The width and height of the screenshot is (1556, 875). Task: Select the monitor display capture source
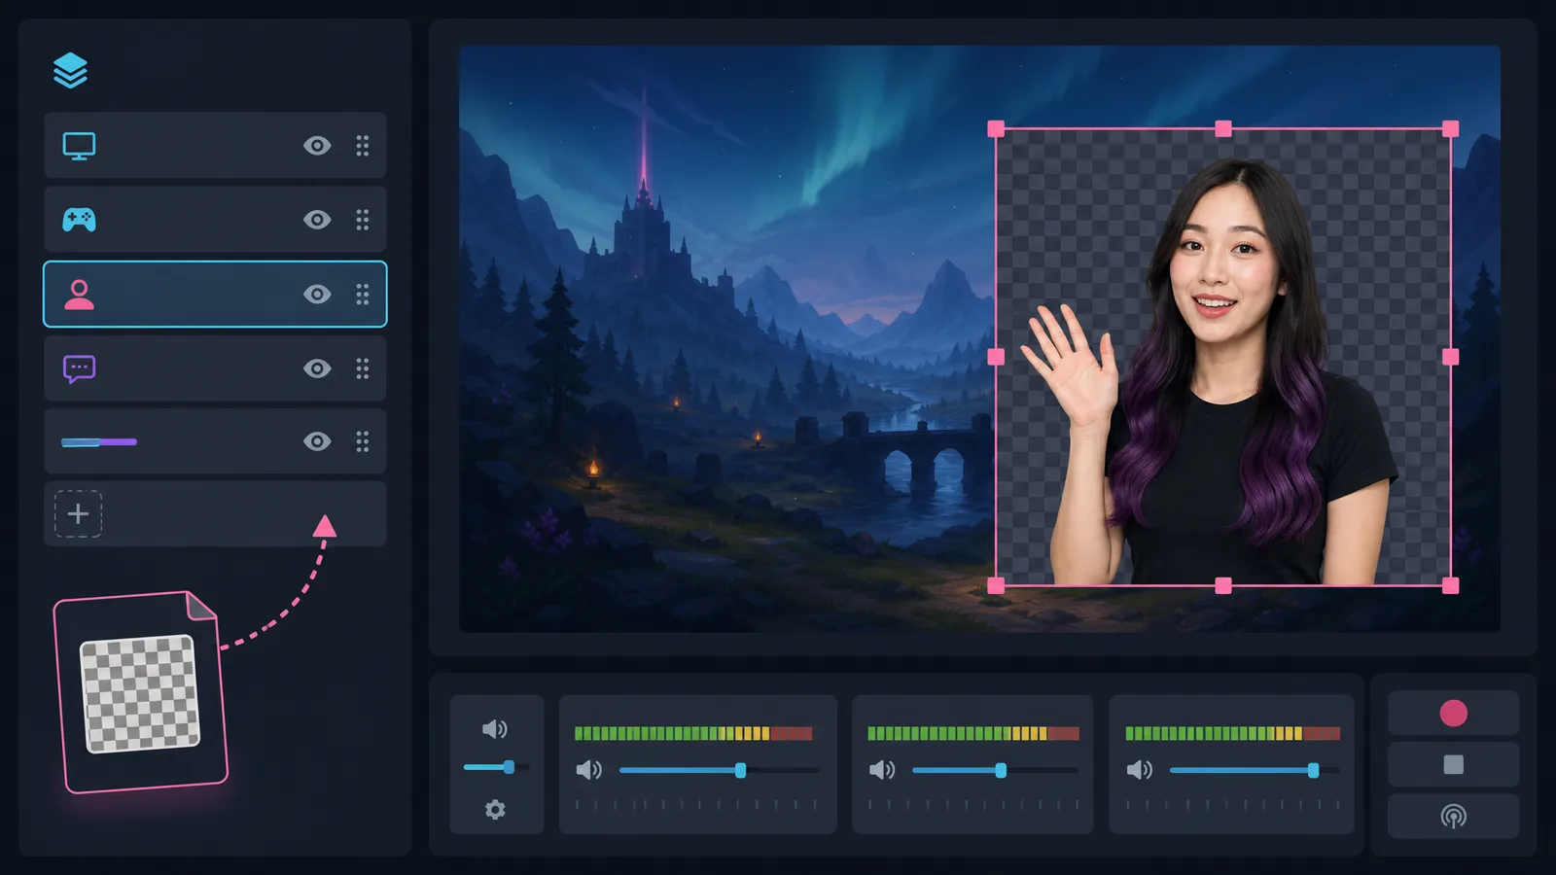(x=215, y=145)
